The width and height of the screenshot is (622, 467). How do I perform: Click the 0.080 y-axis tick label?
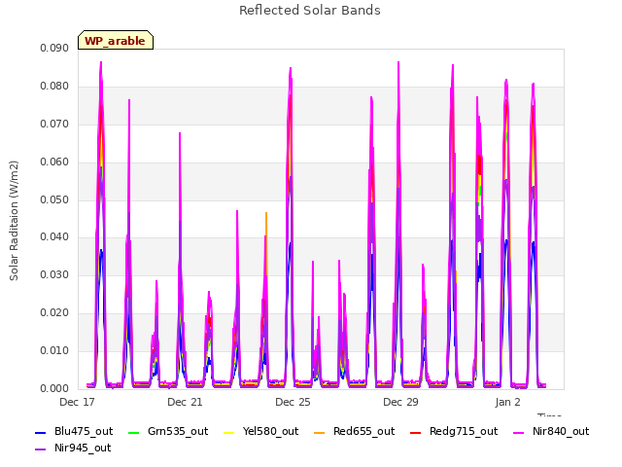(54, 87)
